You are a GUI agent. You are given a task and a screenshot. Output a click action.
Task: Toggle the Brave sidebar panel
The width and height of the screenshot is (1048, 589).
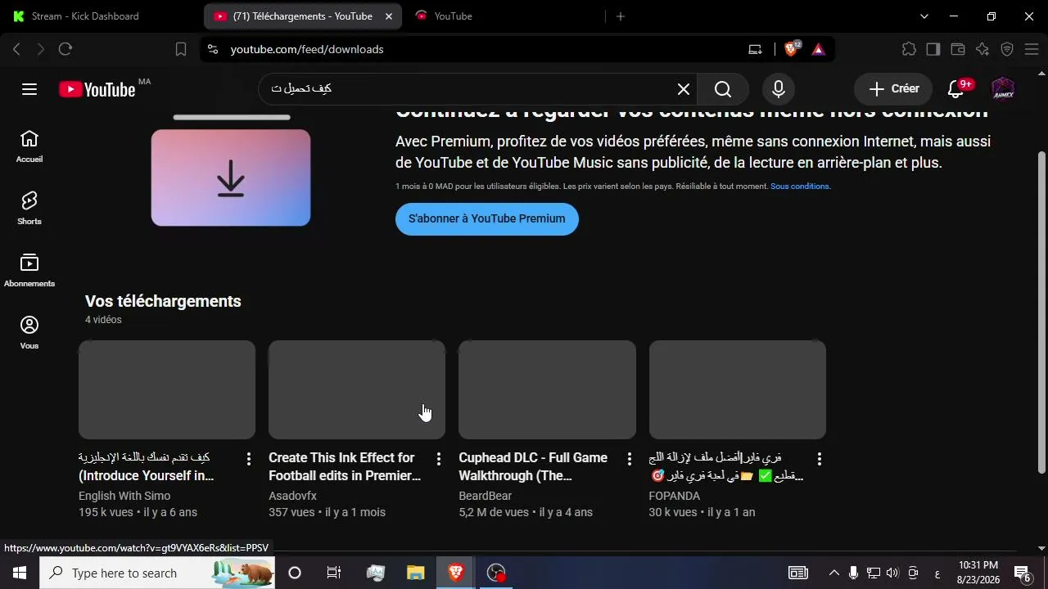(933, 49)
